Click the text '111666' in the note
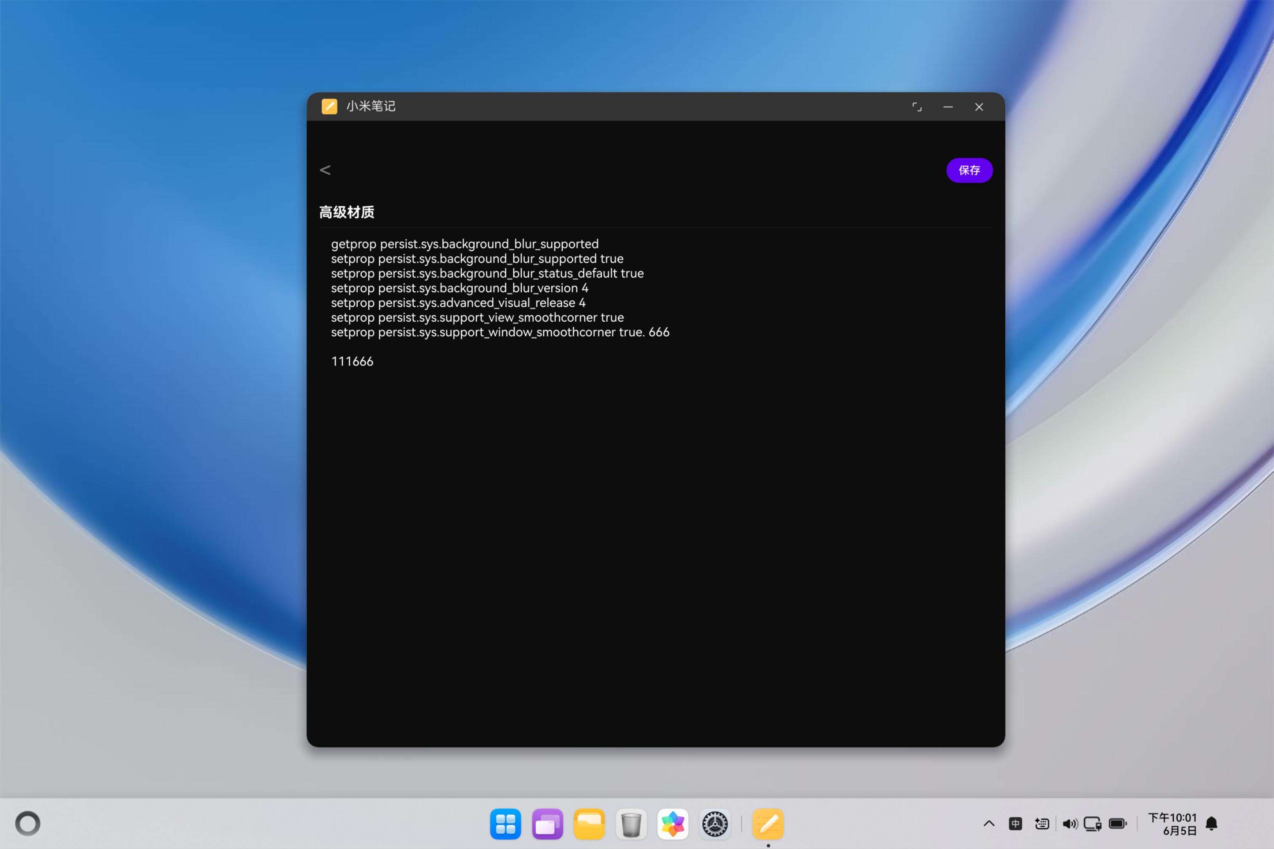The width and height of the screenshot is (1274, 849). tap(352, 361)
